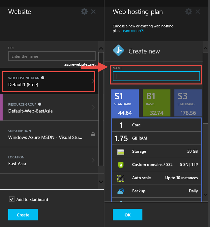Close the Web hosting plan blade
The width and height of the screenshot is (210, 227).
198,12
